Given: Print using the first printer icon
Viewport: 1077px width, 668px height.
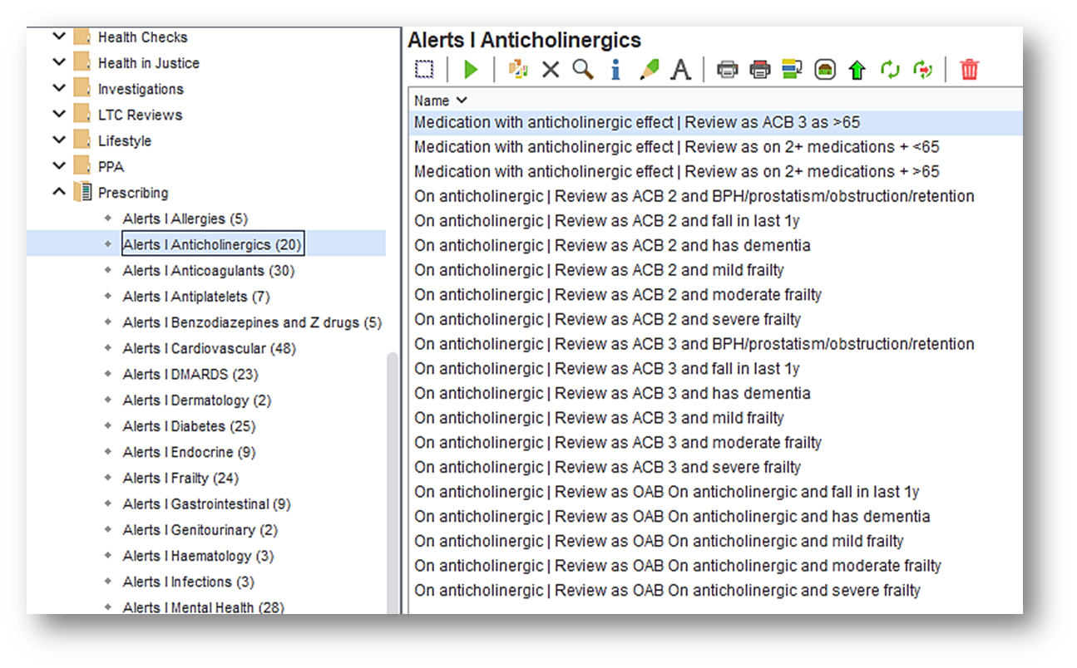Looking at the screenshot, I should [728, 70].
